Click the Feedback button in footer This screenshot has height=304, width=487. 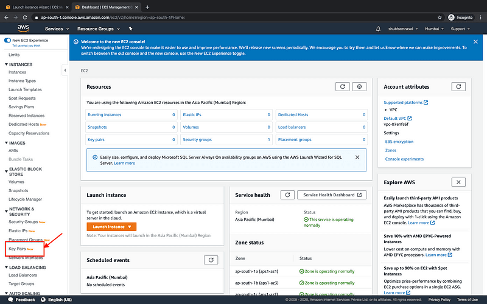click(21, 300)
